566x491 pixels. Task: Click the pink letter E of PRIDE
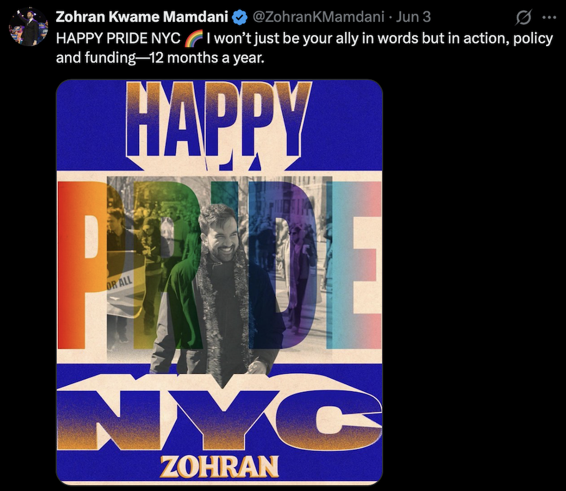[354, 265]
